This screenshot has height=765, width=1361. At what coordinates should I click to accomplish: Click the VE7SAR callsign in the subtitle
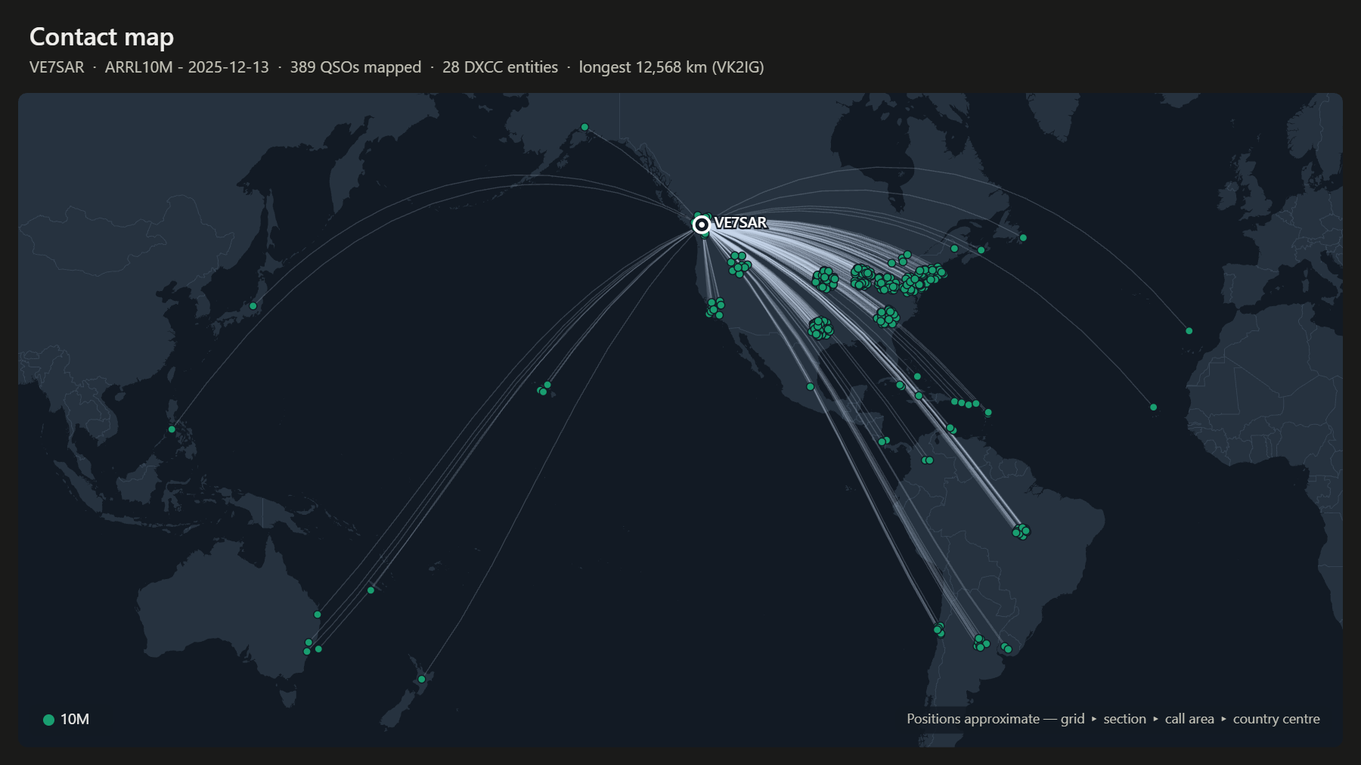57,67
